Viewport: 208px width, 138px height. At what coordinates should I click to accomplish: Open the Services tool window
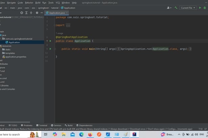tap(56, 125)
